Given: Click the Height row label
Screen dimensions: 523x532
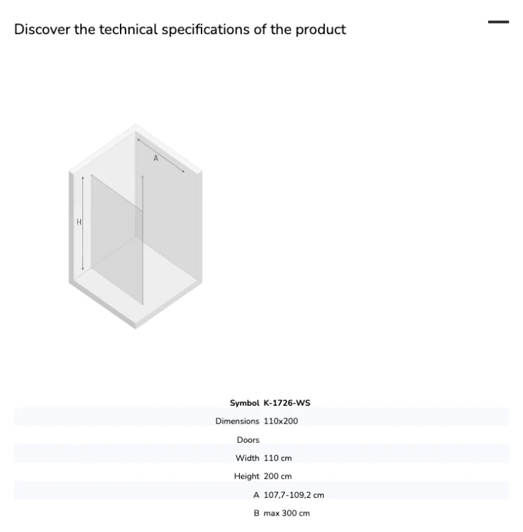Looking at the screenshot, I should [x=246, y=477].
